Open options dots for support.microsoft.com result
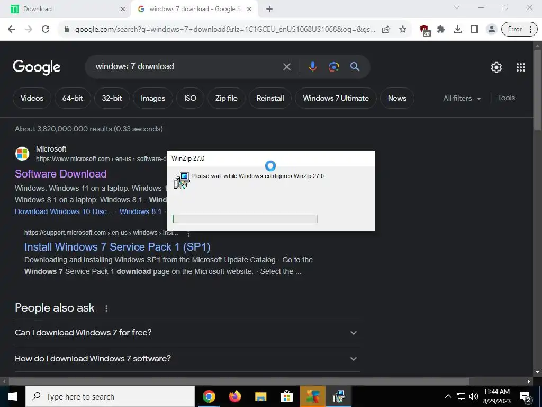Image resolution: width=542 pixels, height=407 pixels. click(x=188, y=234)
